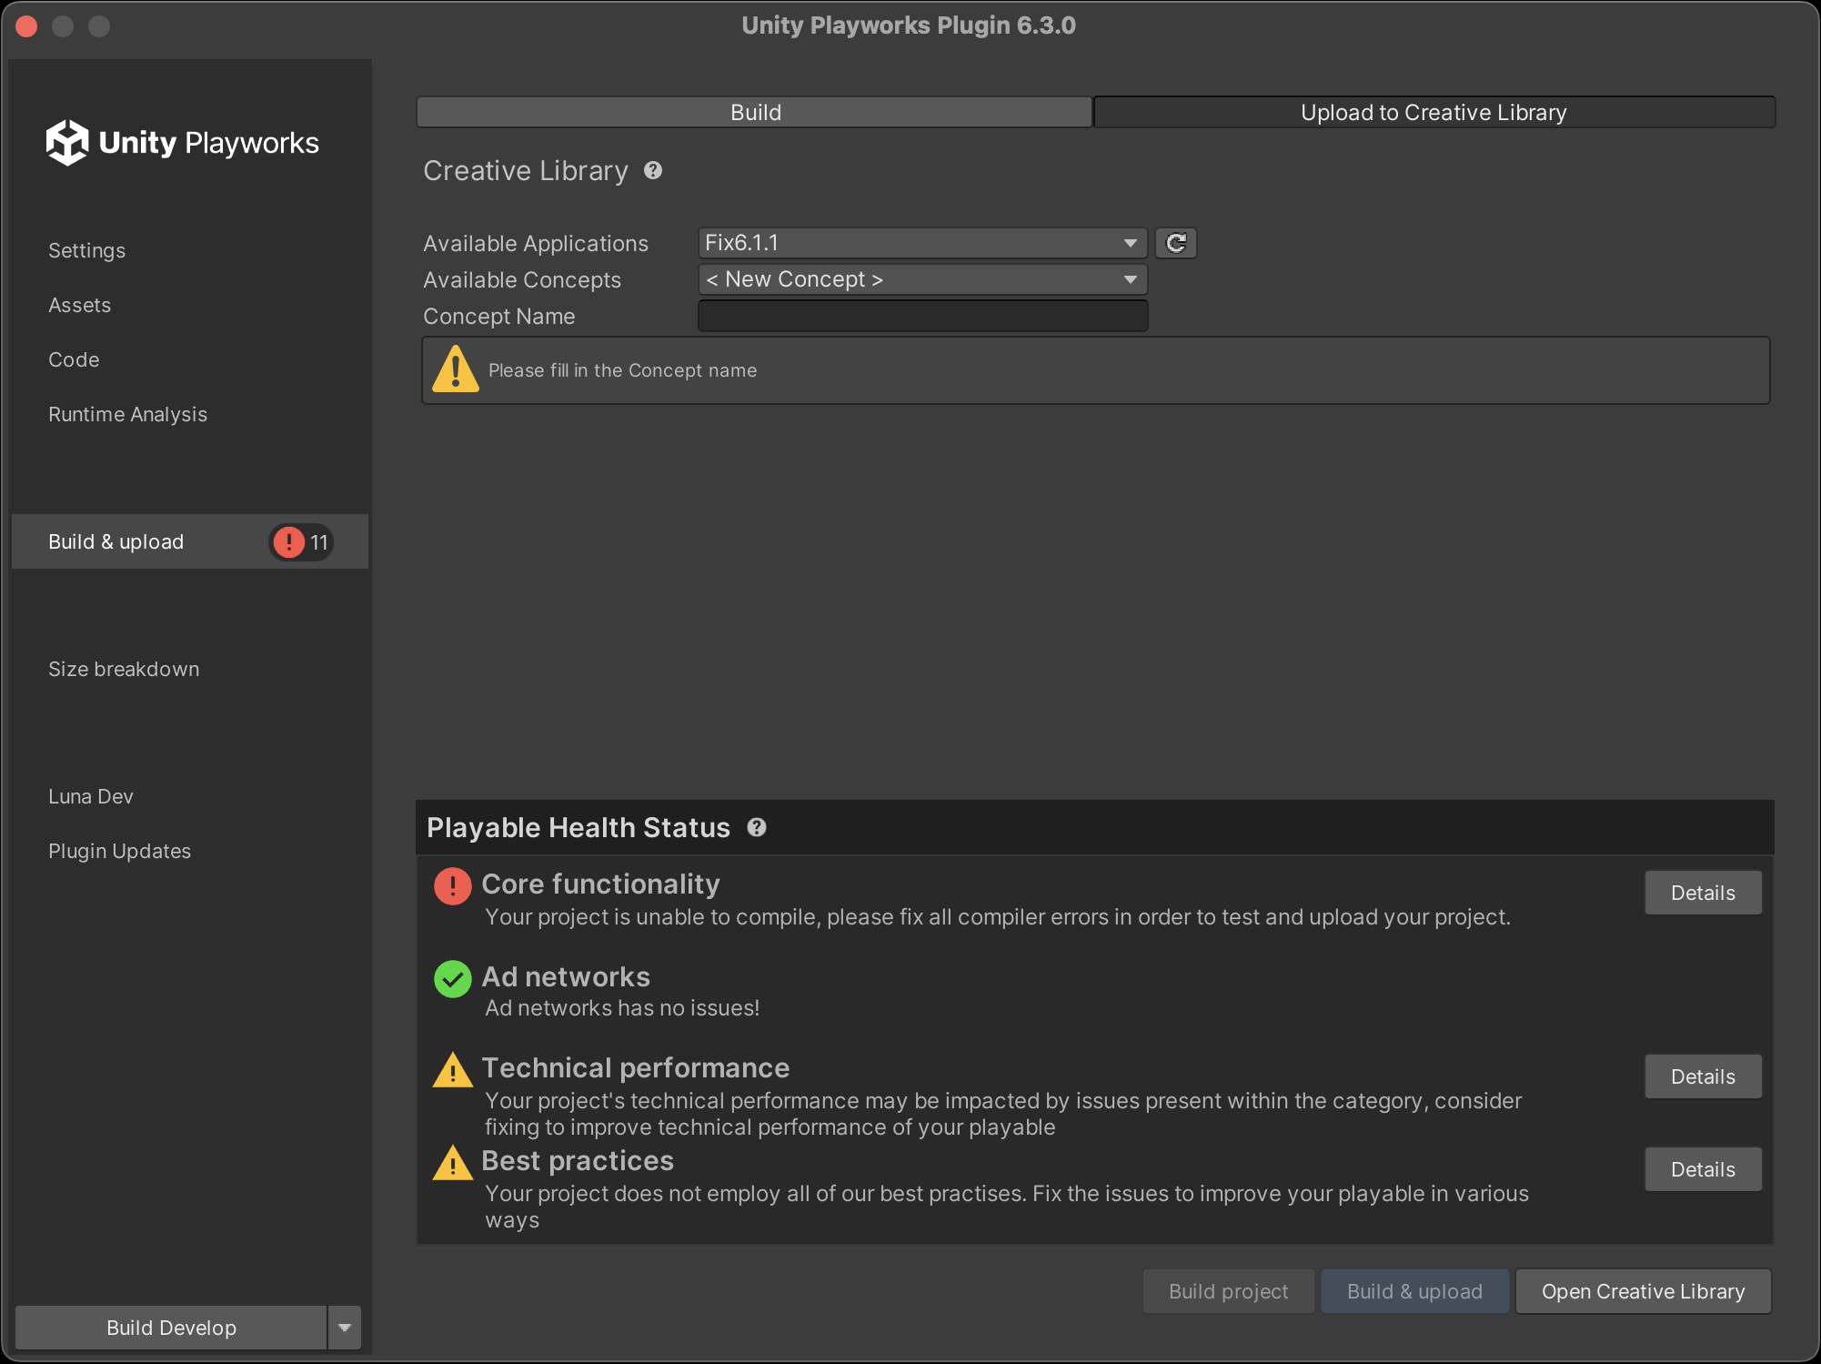This screenshot has height=1364, width=1821.
Task: Open Details for Core functionality
Action: click(x=1703, y=893)
